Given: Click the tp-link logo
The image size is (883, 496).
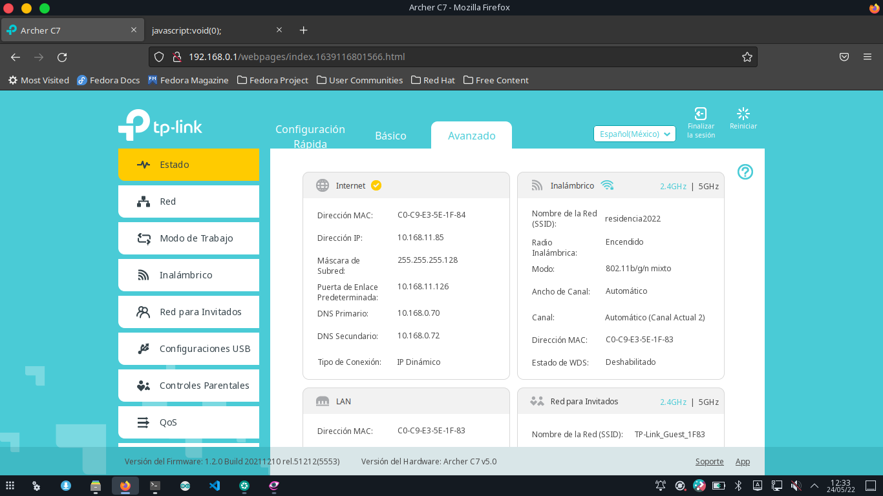Looking at the screenshot, I should coord(160,125).
